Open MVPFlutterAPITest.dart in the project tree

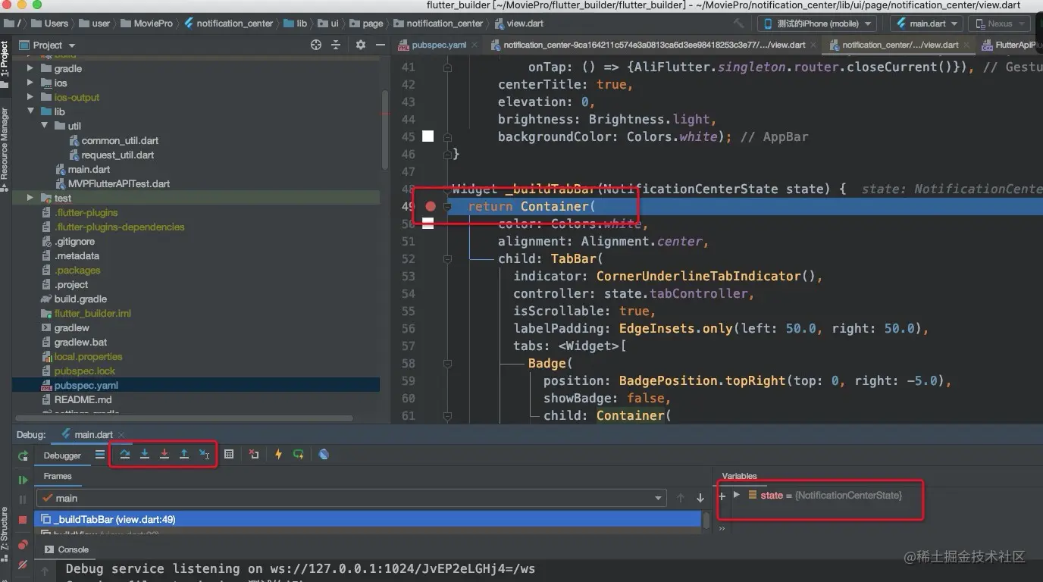(x=113, y=183)
